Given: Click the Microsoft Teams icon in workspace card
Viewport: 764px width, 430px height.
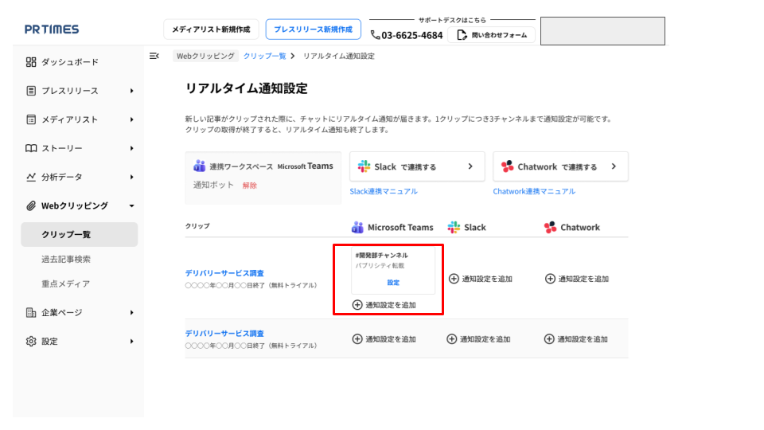Looking at the screenshot, I should (x=199, y=166).
